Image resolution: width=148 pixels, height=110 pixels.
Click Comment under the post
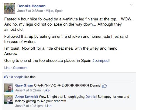pyautogui.click(x=20, y=68)
